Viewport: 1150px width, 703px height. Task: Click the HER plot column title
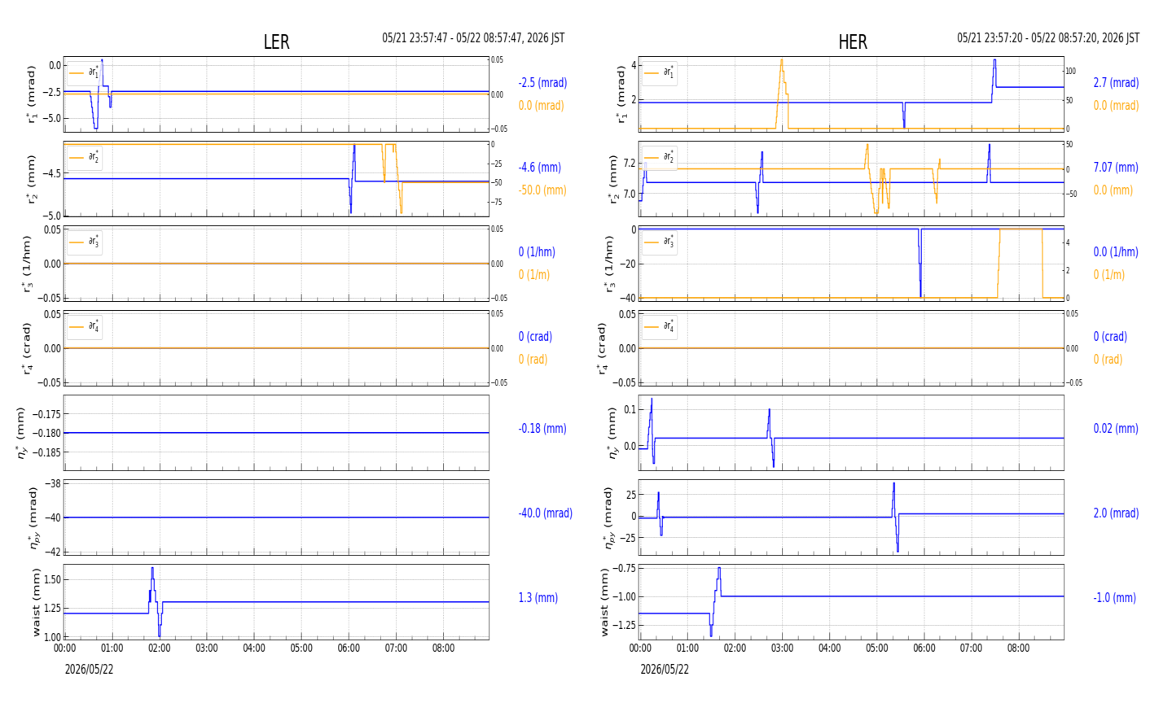point(853,42)
